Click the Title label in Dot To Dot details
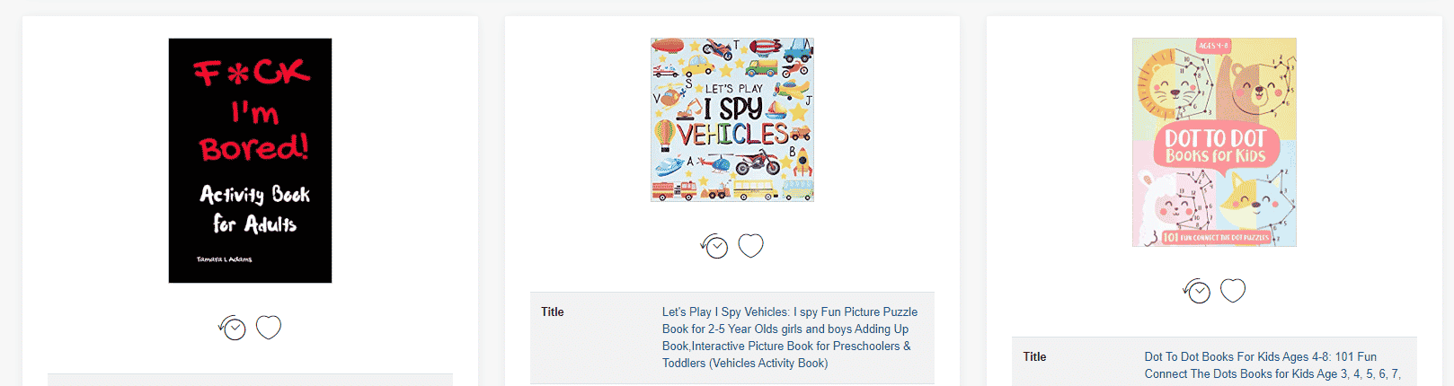Image resolution: width=1454 pixels, height=386 pixels. (x=1034, y=356)
